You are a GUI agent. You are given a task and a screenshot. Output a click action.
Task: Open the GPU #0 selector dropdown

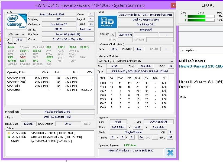tap(107, 35)
